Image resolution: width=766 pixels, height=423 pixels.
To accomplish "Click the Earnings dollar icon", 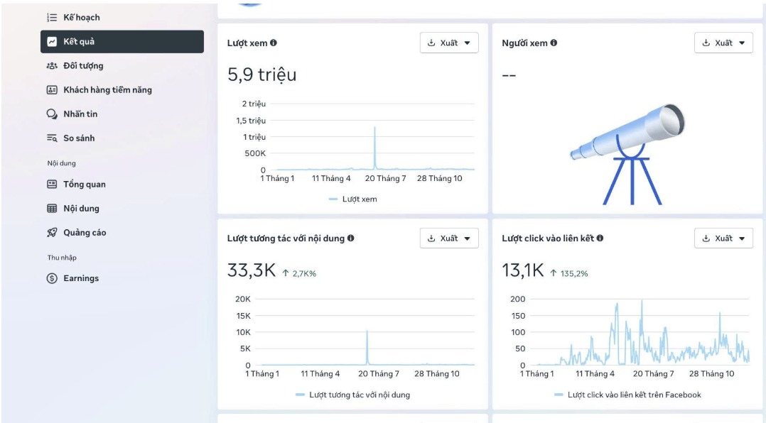I will (x=52, y=278).
